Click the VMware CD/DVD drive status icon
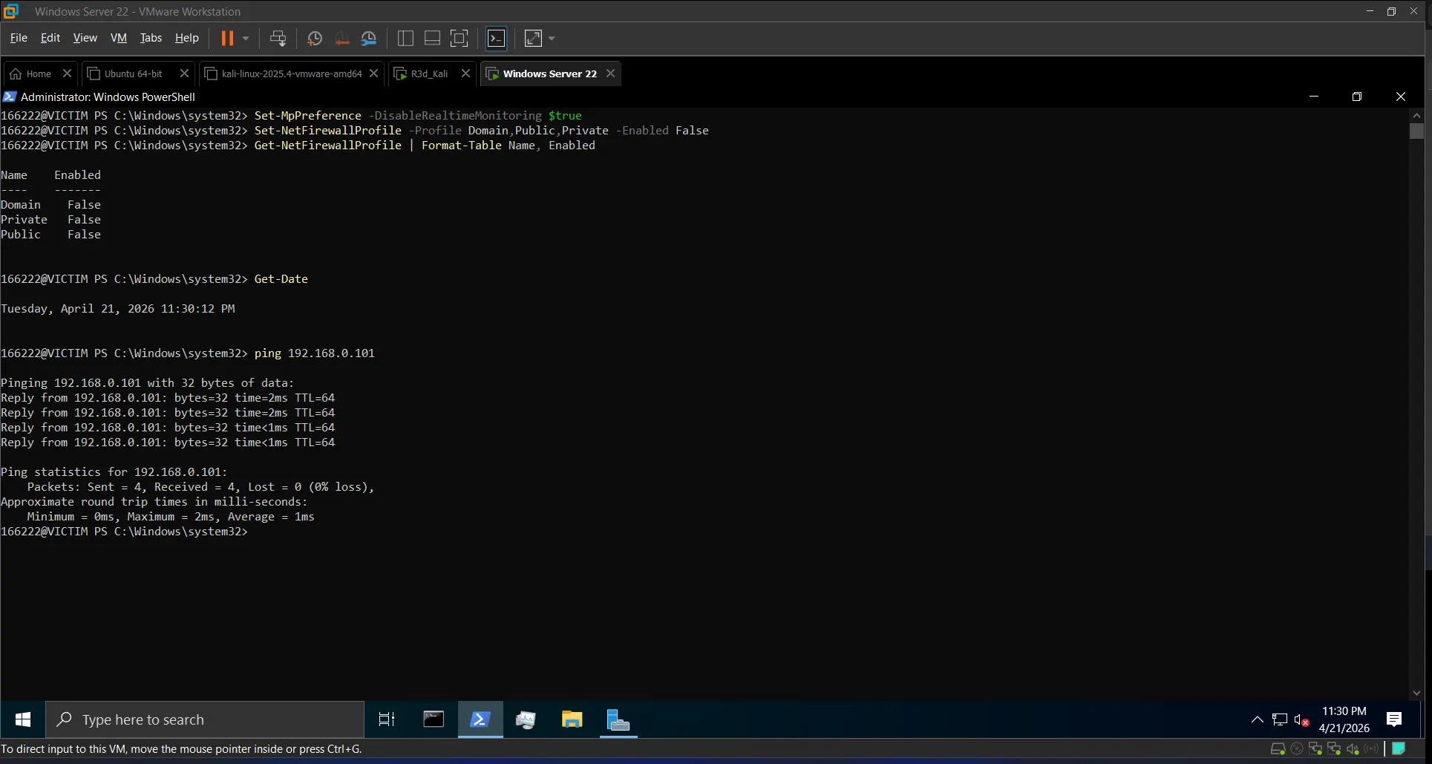The height and width of the screenshot is (764, 1432). tap(1297, 749)
